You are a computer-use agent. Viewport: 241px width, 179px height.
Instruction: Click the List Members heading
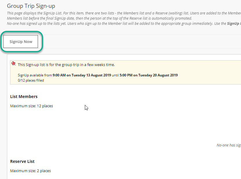click(x=24, y=97)
